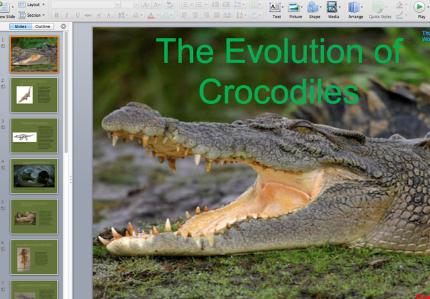Open the Play options dropdown arrow

[429, 7]
